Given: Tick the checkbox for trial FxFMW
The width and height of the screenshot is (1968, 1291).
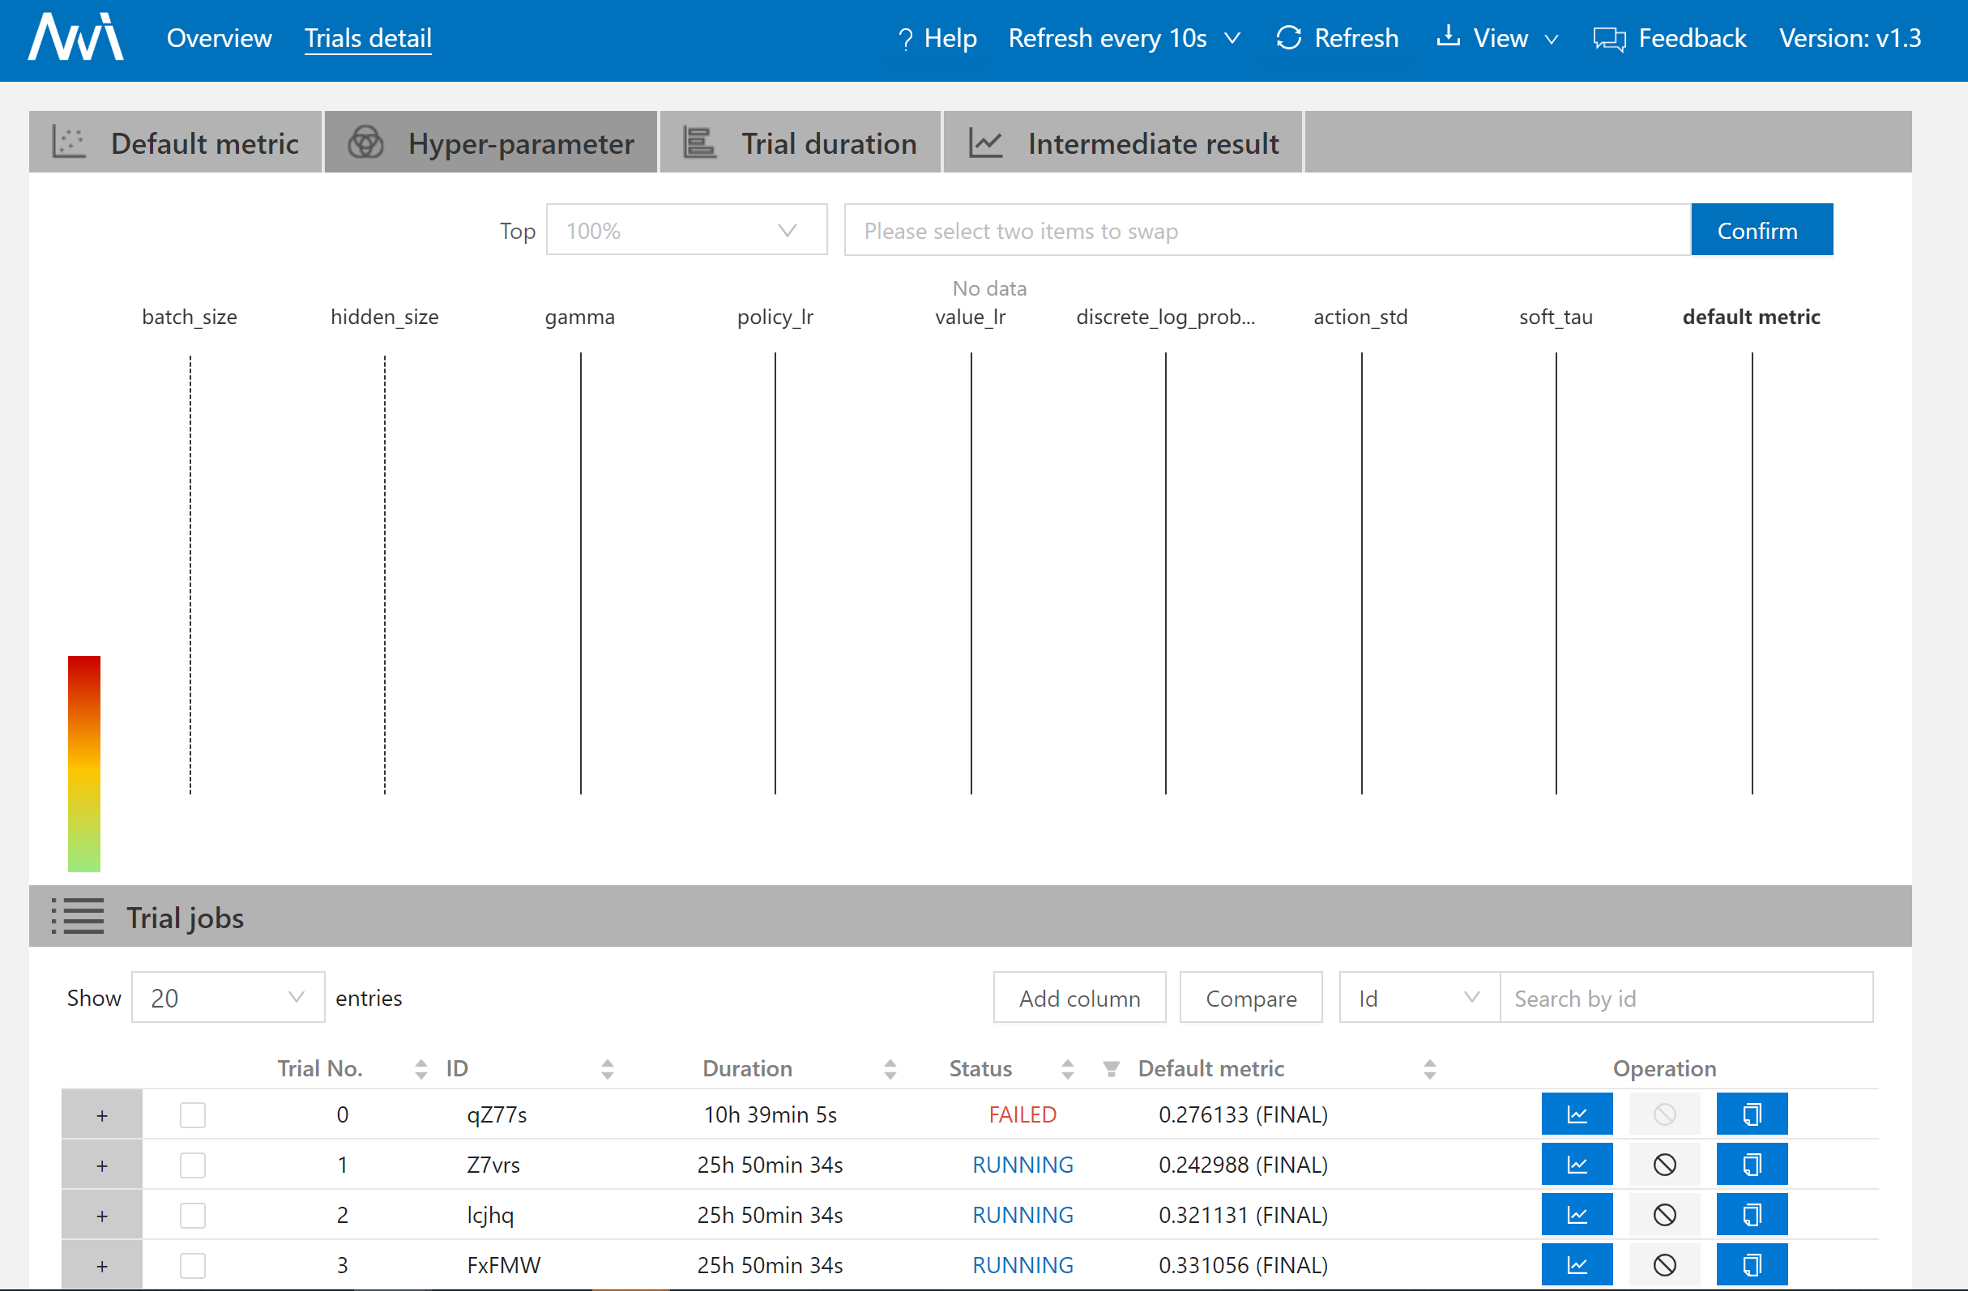Looking at the screenshot, I should (193, 1265).
